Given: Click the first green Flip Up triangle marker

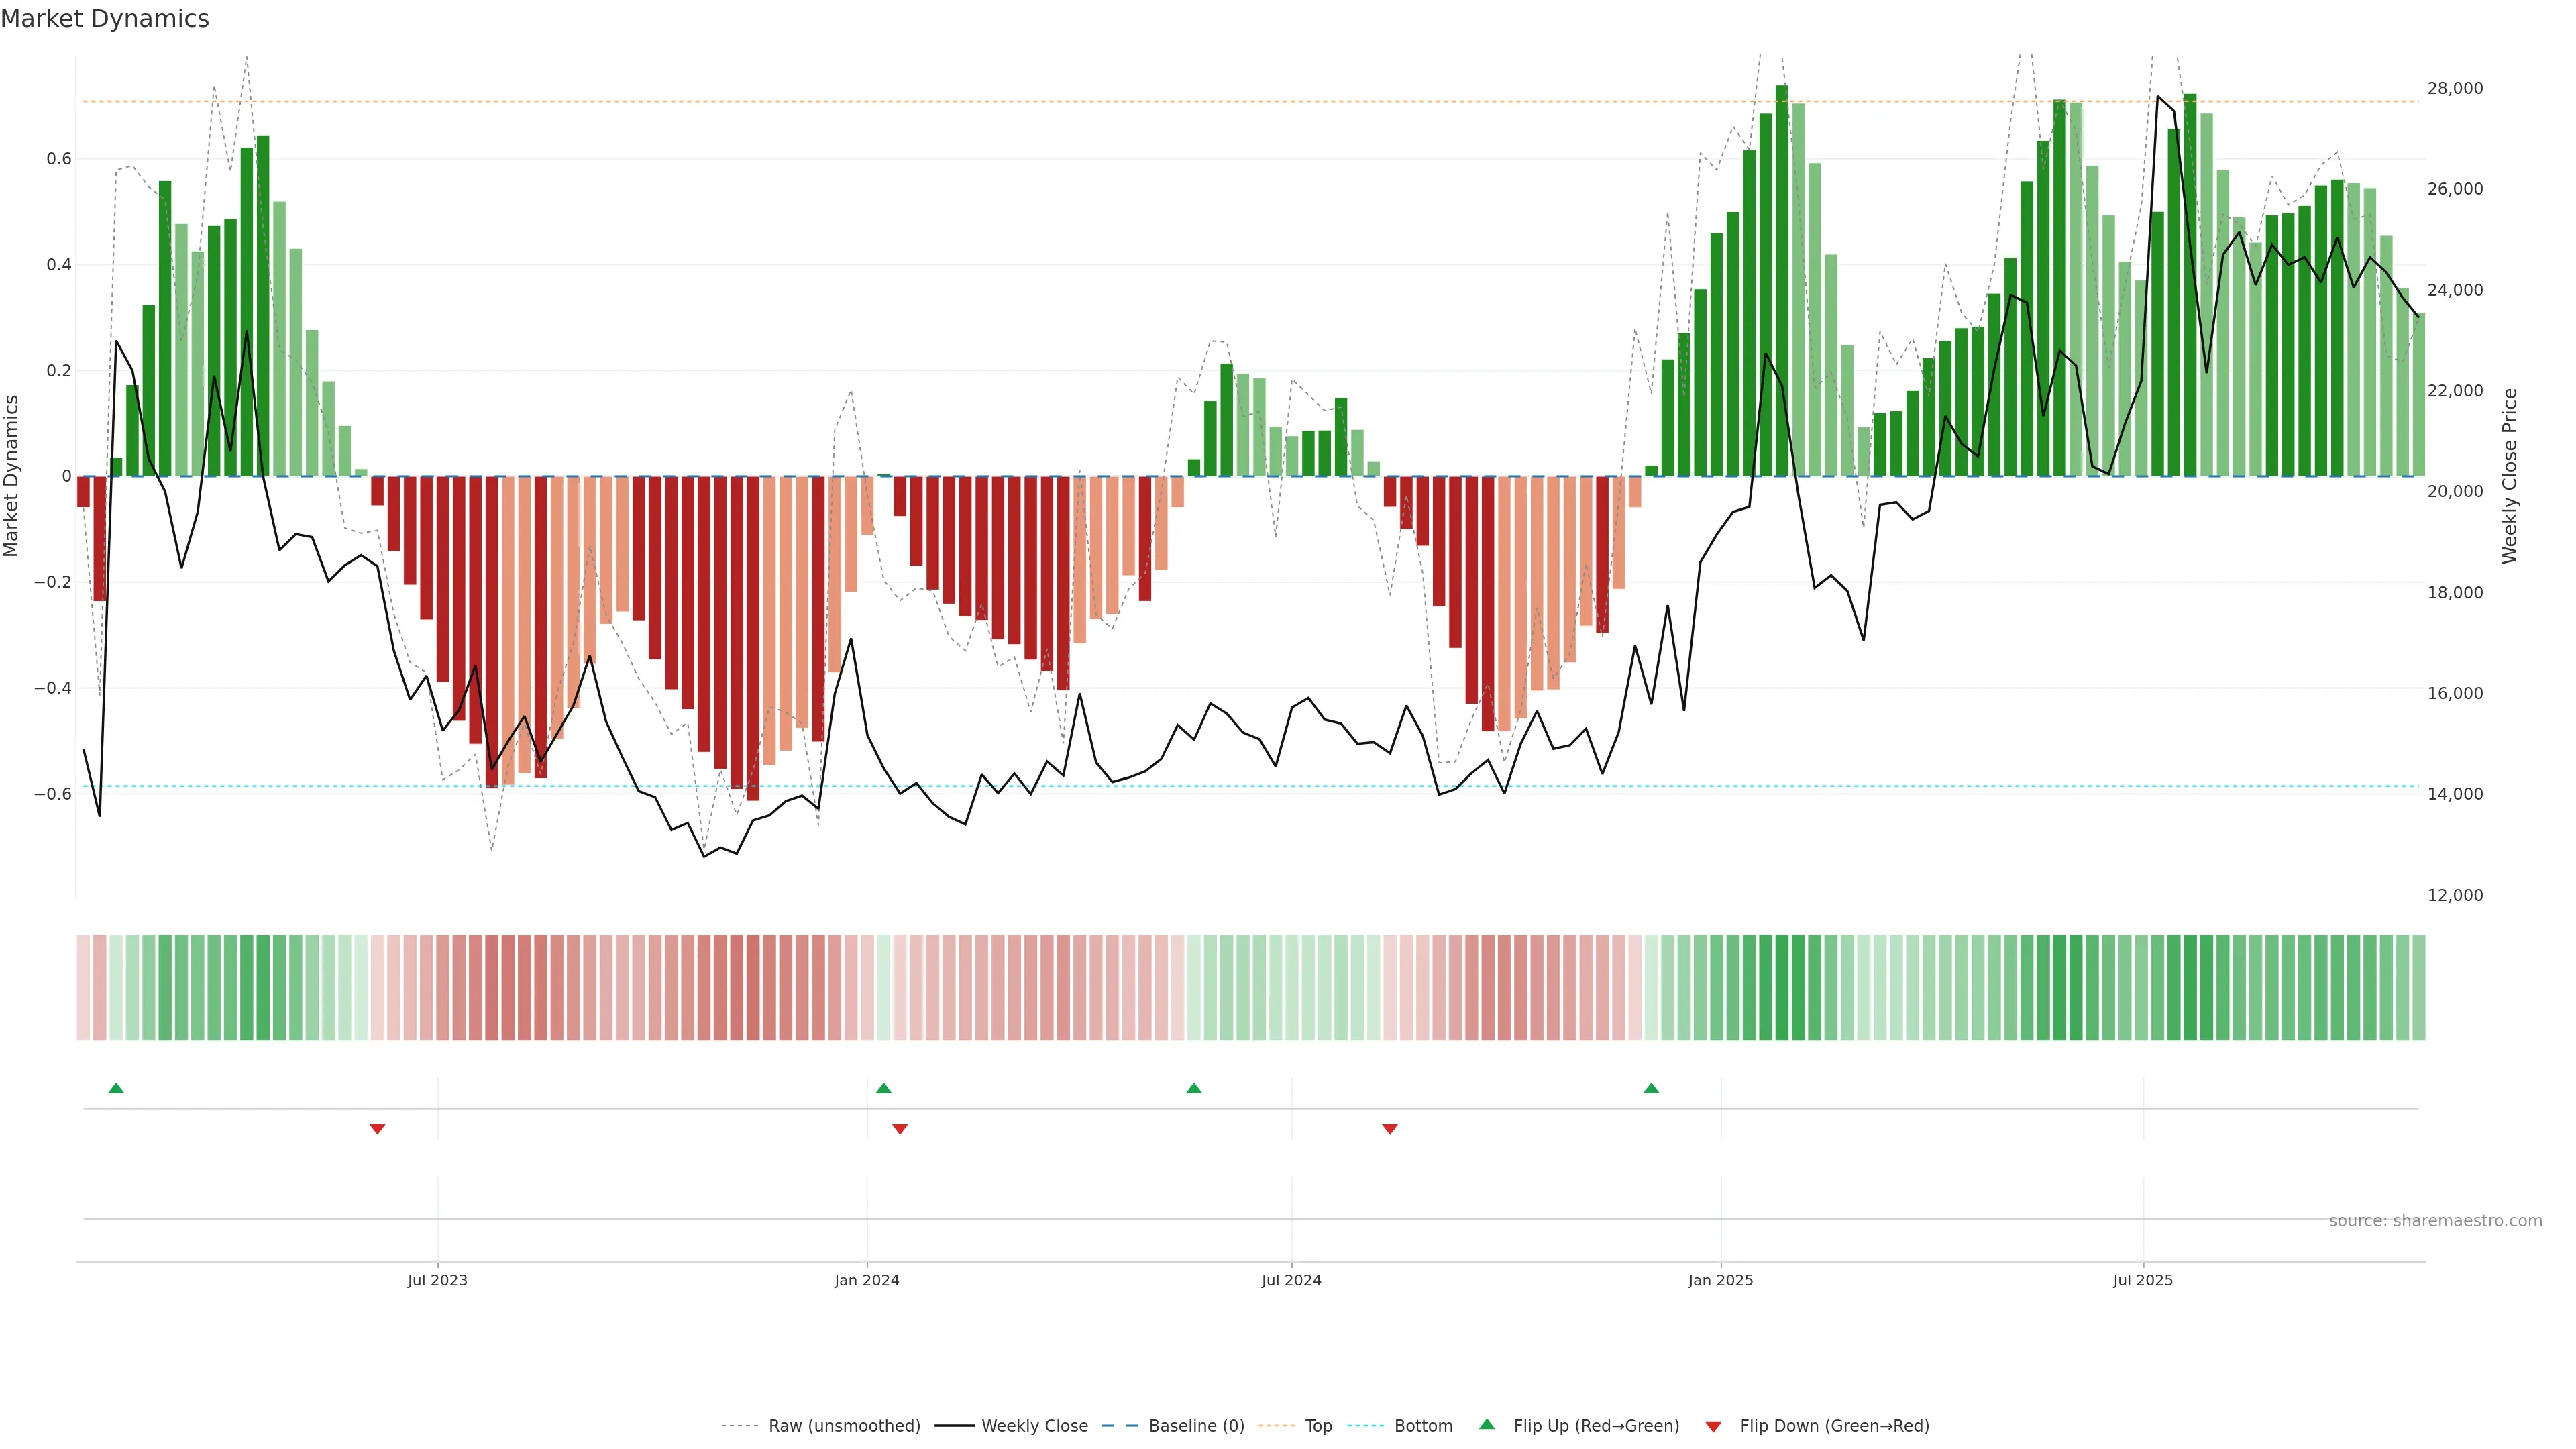Looking at the screenshot, I should coord(116,1088).
